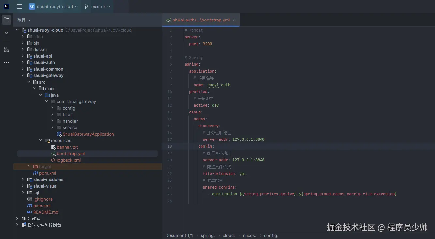Click the target folder icon
Image resolution: width=435 pixels, height=239 pixels.
coord(36,166)
